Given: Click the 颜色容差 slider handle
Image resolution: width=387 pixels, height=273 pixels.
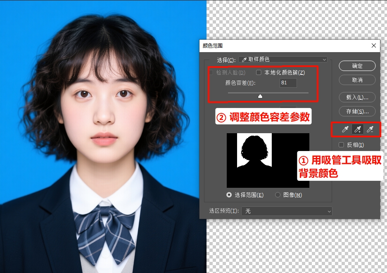Looking at the screenshot, I should (x=260, y=96).
